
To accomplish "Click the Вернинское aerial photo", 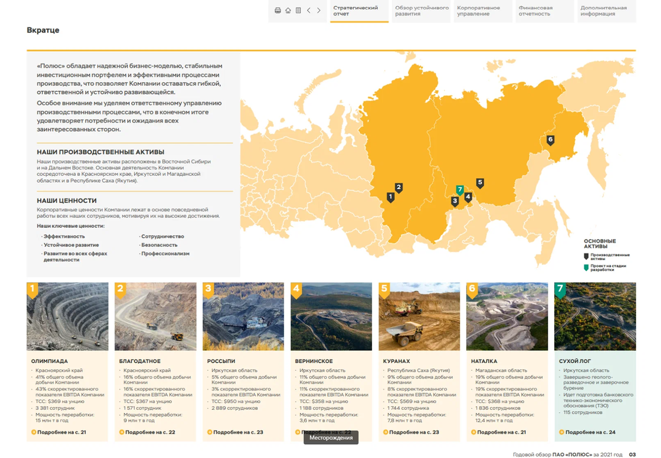I will [x=332, y=316].
